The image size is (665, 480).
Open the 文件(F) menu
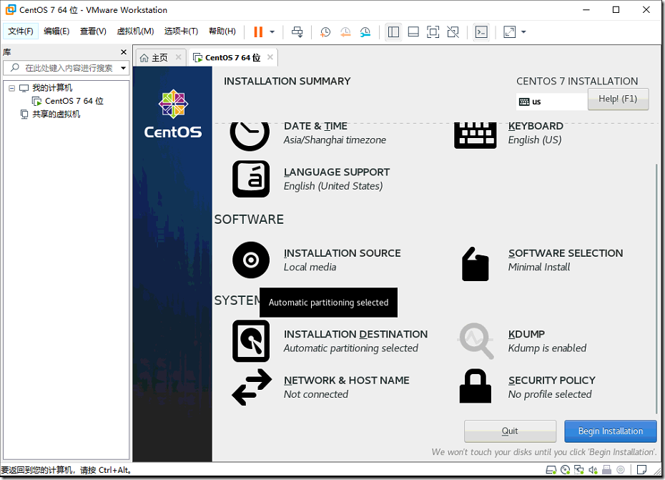(21, 31)
